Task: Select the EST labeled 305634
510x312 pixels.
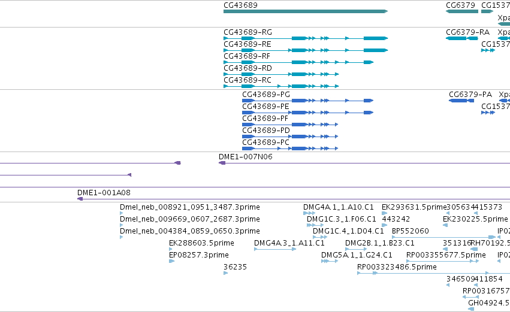Action: 461,207
